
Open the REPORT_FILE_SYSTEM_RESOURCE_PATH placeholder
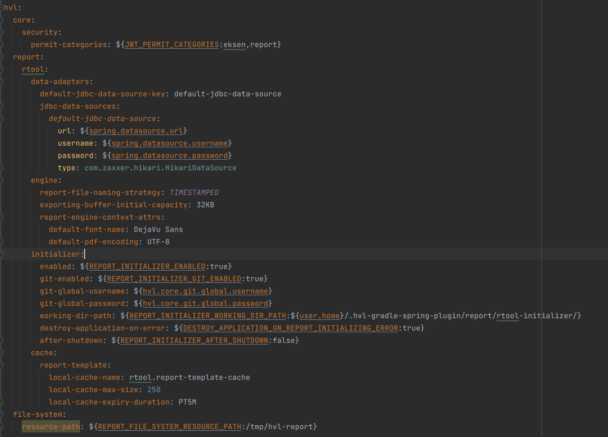tap(170, 427)
